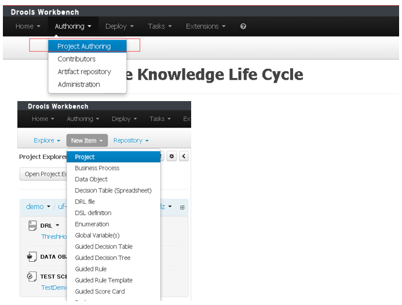Select Guided Rule Template entry
The image size is (402, 305).
[x=114, y=281]
